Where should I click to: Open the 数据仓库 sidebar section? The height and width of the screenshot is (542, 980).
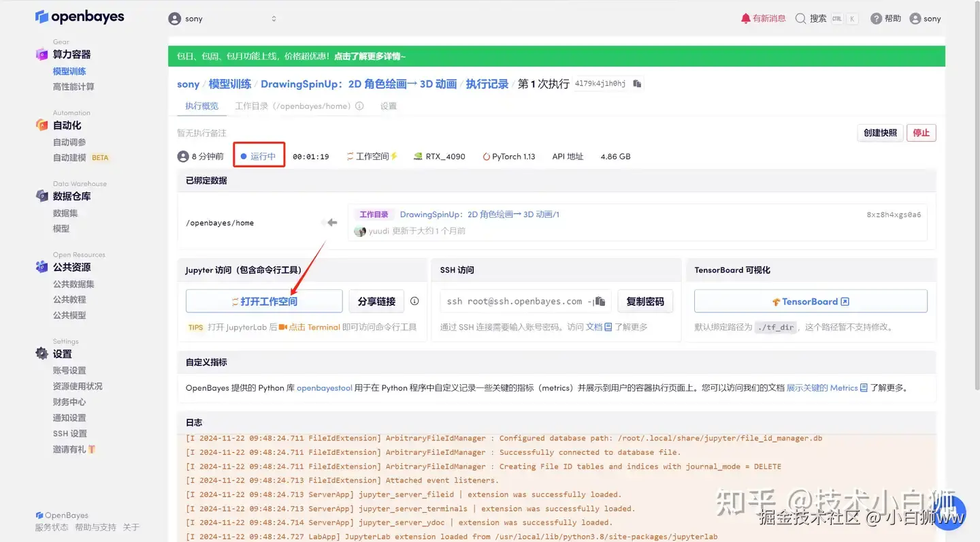tap(71, 196)
